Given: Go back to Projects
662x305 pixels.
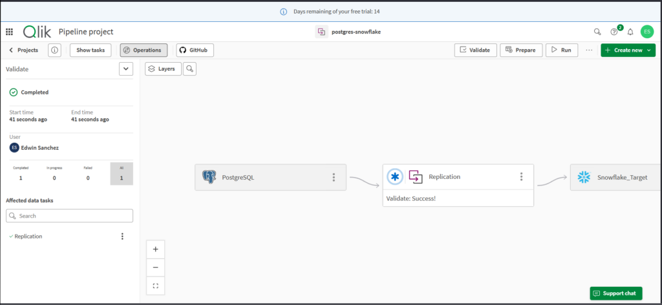Looking at the screenshot, I should click(24, 50).
